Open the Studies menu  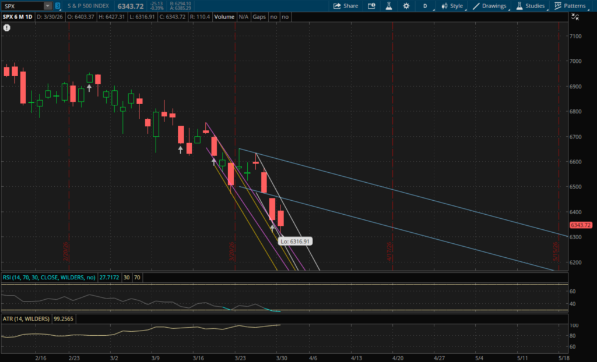[529, 6]
